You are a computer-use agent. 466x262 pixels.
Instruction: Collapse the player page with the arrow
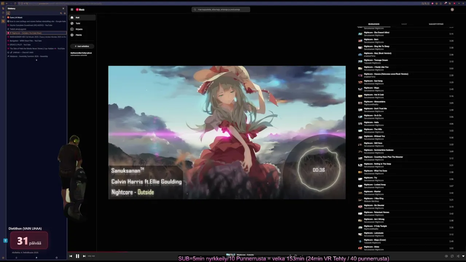coord(463,256)
